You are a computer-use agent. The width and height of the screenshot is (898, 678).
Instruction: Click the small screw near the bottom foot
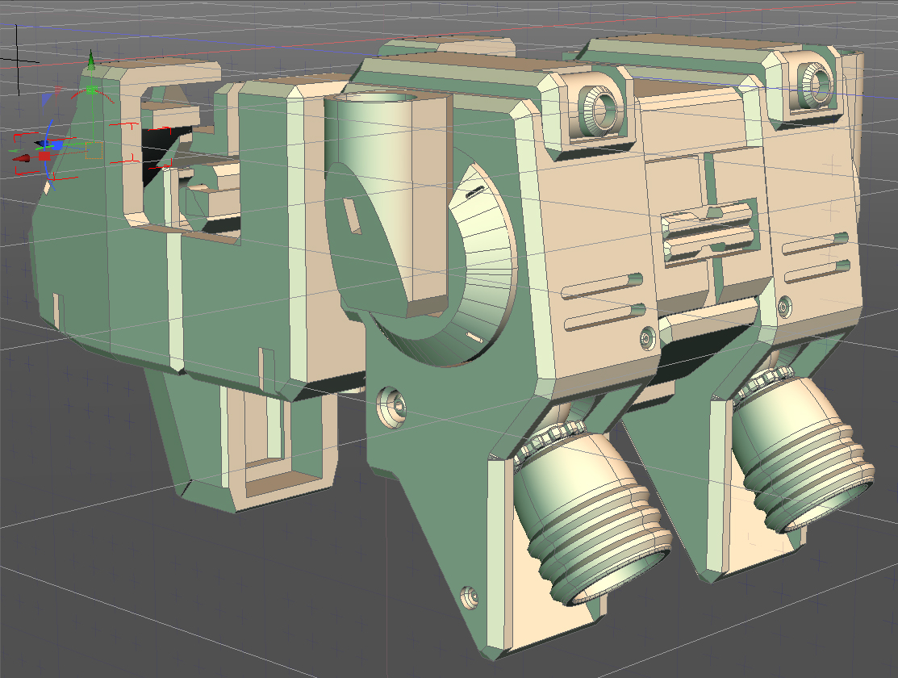tap(469, 598)
